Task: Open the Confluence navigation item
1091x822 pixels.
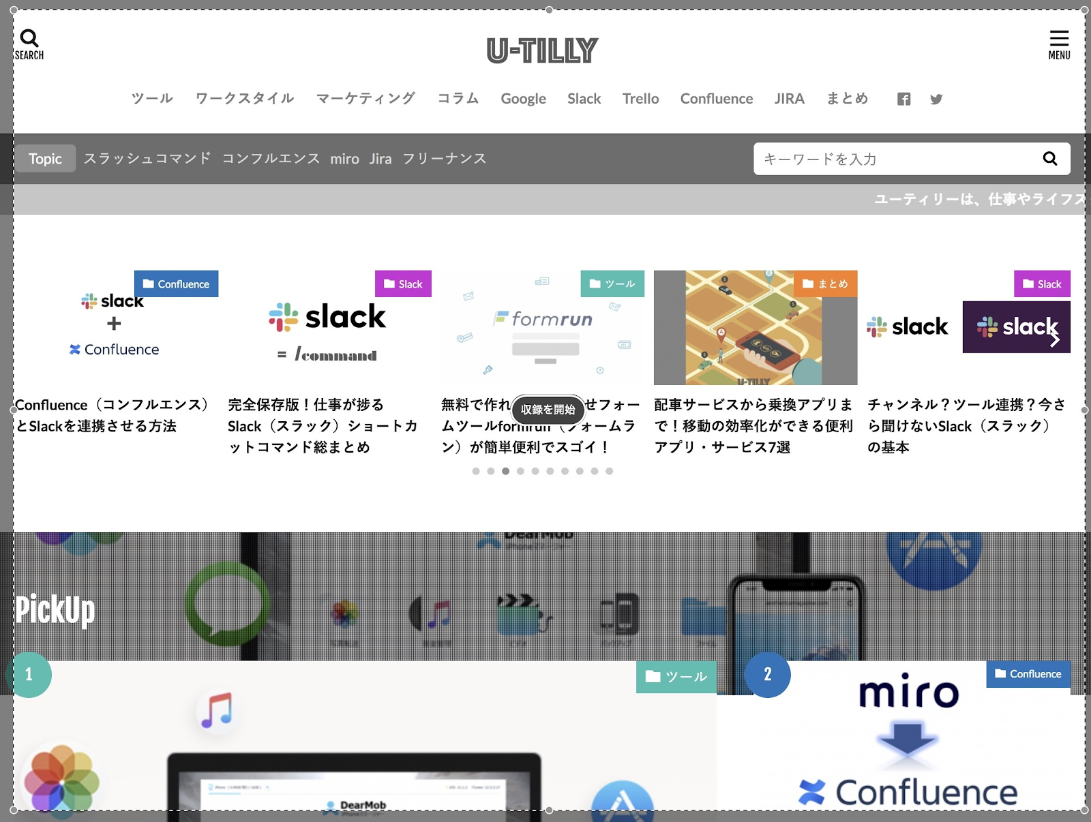Action: click(717, 99)
